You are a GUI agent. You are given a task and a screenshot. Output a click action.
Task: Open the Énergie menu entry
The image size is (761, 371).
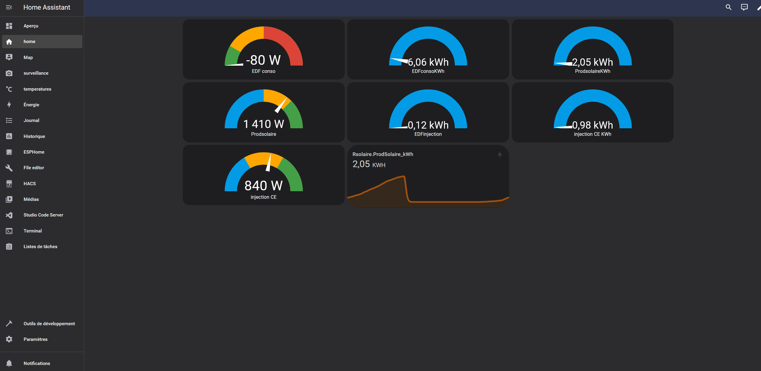click(42, 104)
